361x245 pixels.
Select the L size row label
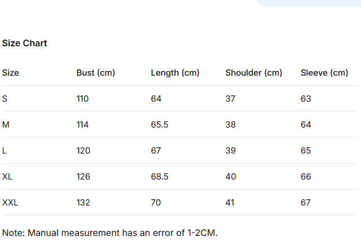(x=5, y=151)
